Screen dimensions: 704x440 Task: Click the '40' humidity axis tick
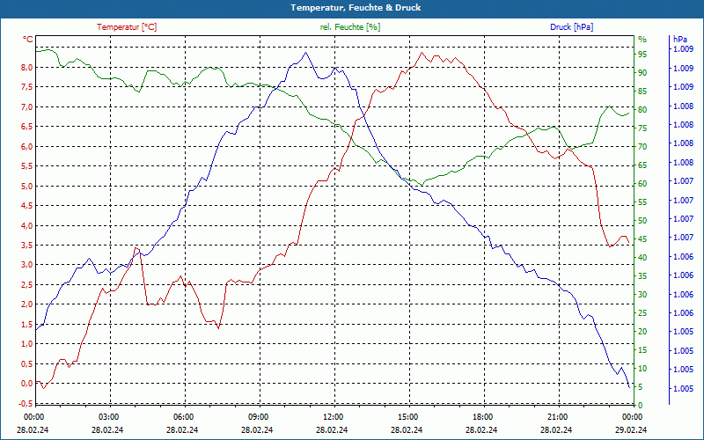(x=642, y=258)
